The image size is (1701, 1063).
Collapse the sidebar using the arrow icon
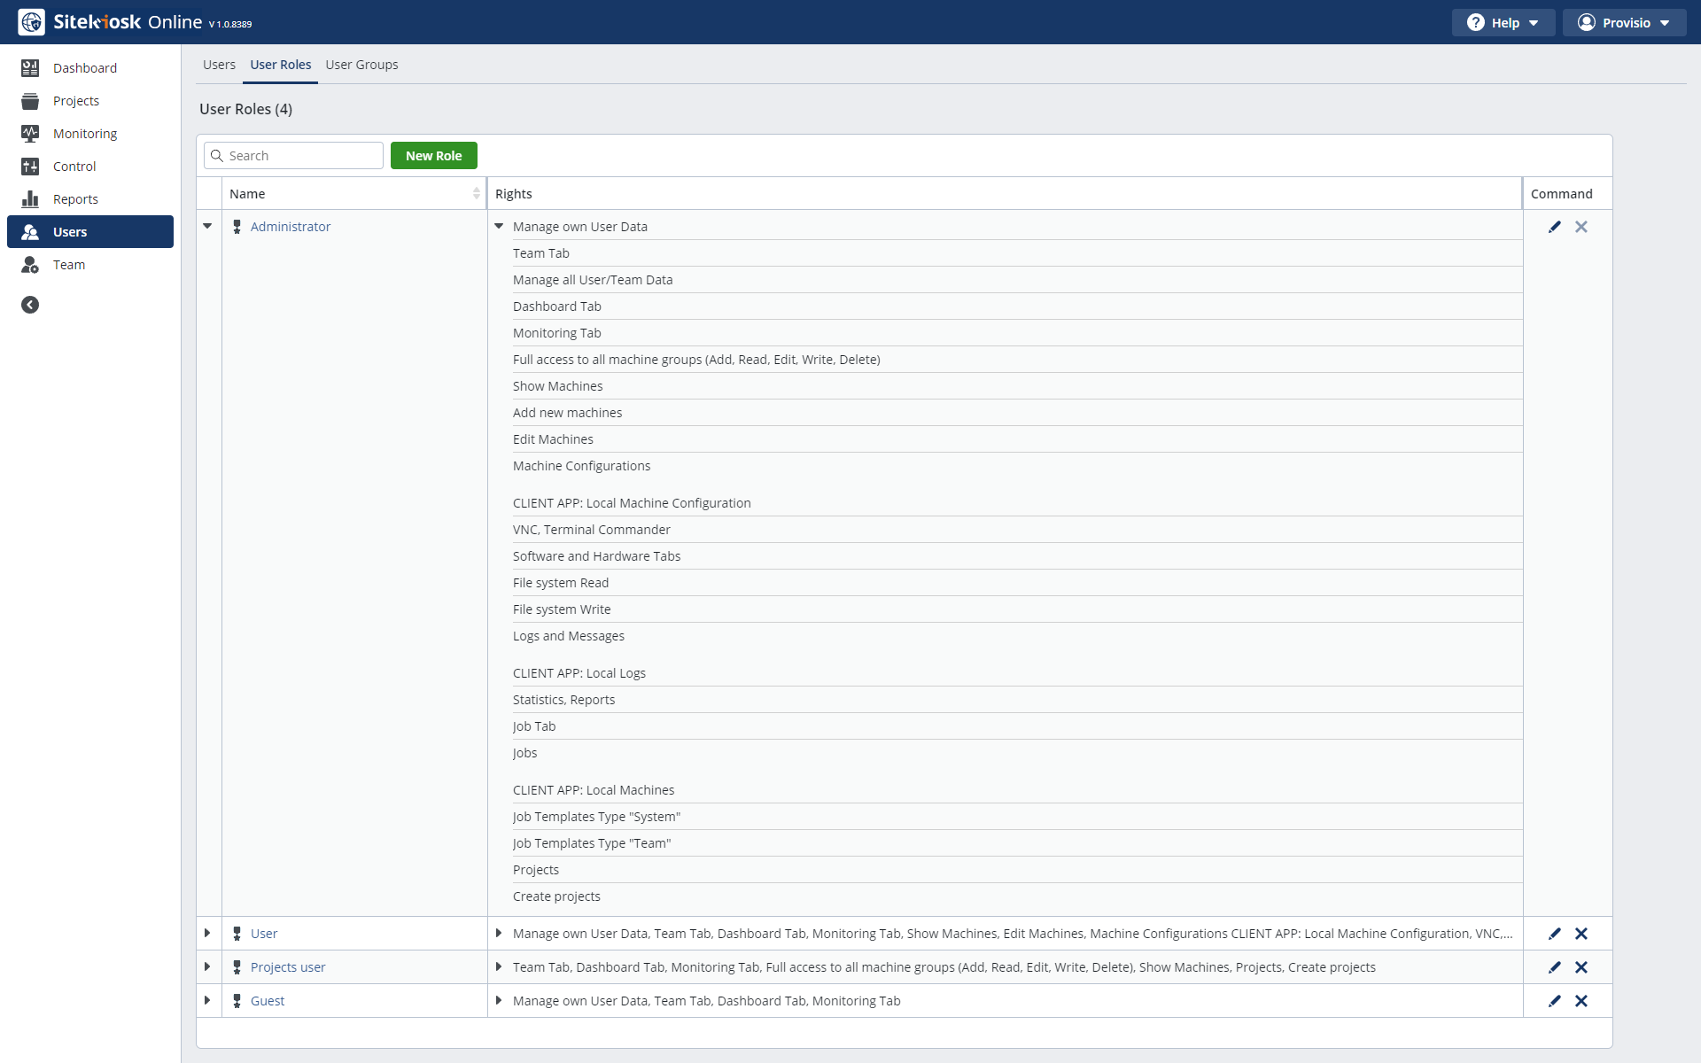(30, 305)
